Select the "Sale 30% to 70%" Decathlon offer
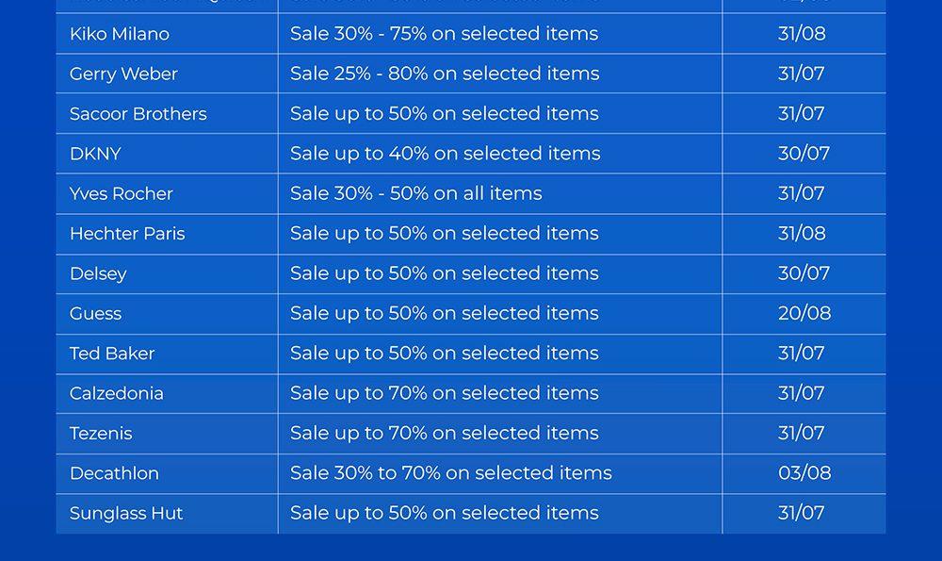This screenshot has height=561, width=942. point(450,473)
